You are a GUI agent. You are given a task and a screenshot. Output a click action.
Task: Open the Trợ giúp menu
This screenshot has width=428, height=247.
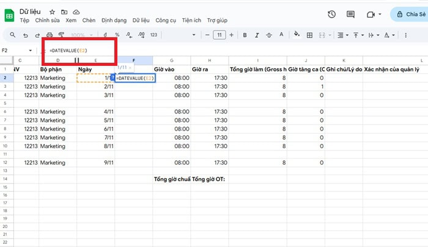tap(217, 20)
